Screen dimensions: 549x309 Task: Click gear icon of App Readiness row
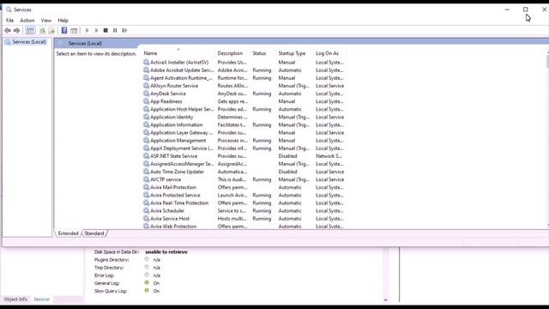[x=147, y=101]
